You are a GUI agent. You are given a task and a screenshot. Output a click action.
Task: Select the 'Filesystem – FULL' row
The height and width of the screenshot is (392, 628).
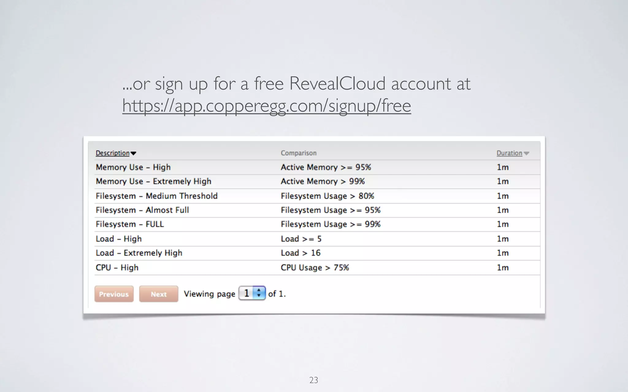tap(317, 224)
